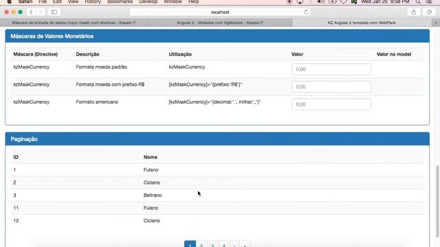Go back with Safari's back arrow
Screen dimensions: 440x247
tap(31, 12)
